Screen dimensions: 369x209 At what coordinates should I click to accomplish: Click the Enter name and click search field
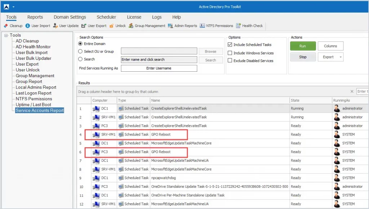click(x=159, y=59)
